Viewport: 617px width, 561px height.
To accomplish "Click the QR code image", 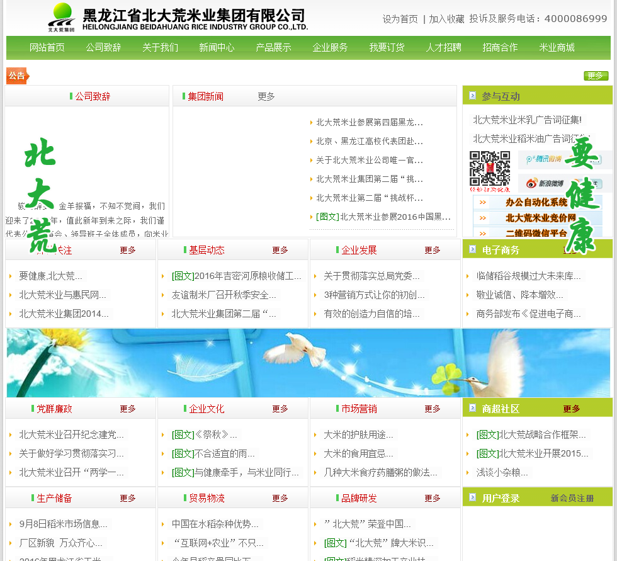I will click(x=490, y=168).
